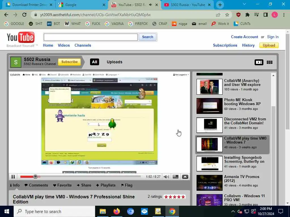Click the muted speaker tray icon
This screenshot has width=290, height=217.
tap(240, 212)
